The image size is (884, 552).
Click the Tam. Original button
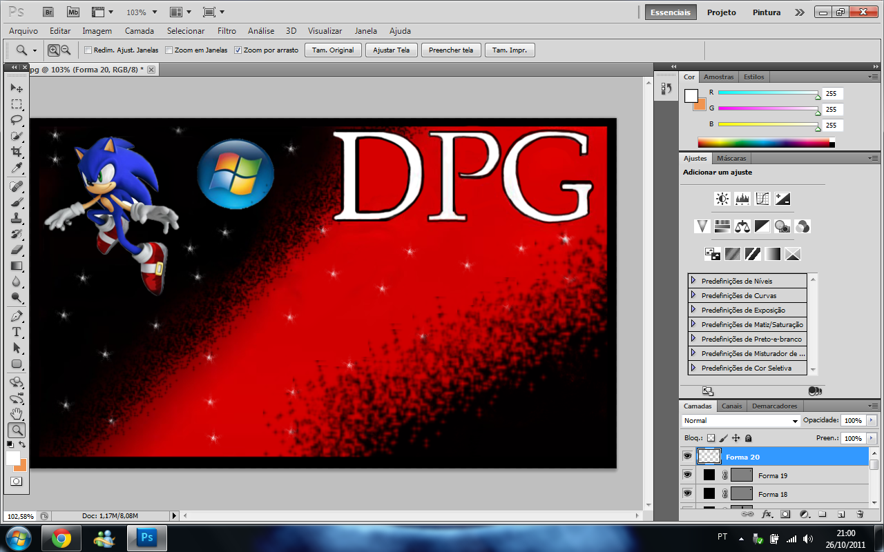point(333,50)
